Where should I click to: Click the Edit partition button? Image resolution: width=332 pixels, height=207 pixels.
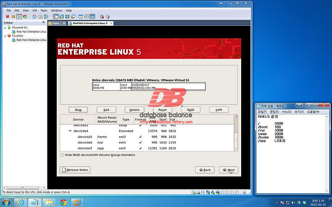click(107, 110)
